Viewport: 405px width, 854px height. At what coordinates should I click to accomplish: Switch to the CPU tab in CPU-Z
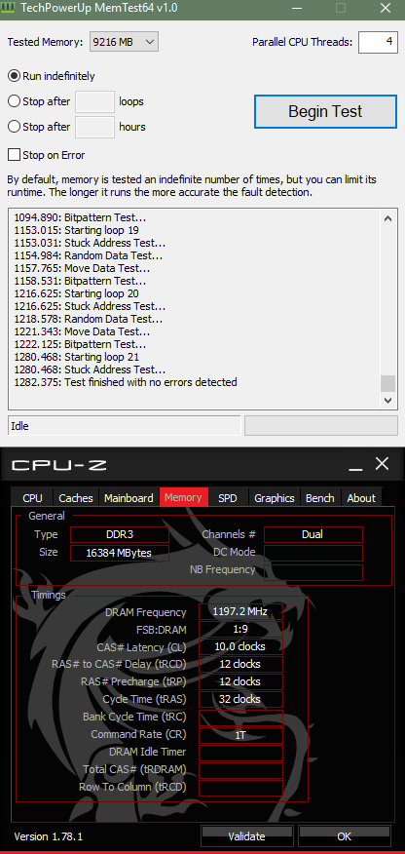click(x=33, y=498)
